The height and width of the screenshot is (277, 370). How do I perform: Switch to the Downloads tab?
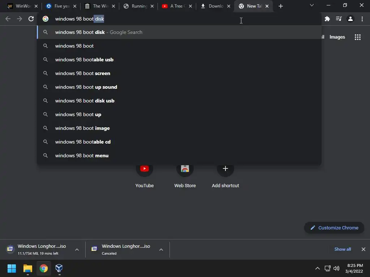pyautogui.click(x=212, y=6)
